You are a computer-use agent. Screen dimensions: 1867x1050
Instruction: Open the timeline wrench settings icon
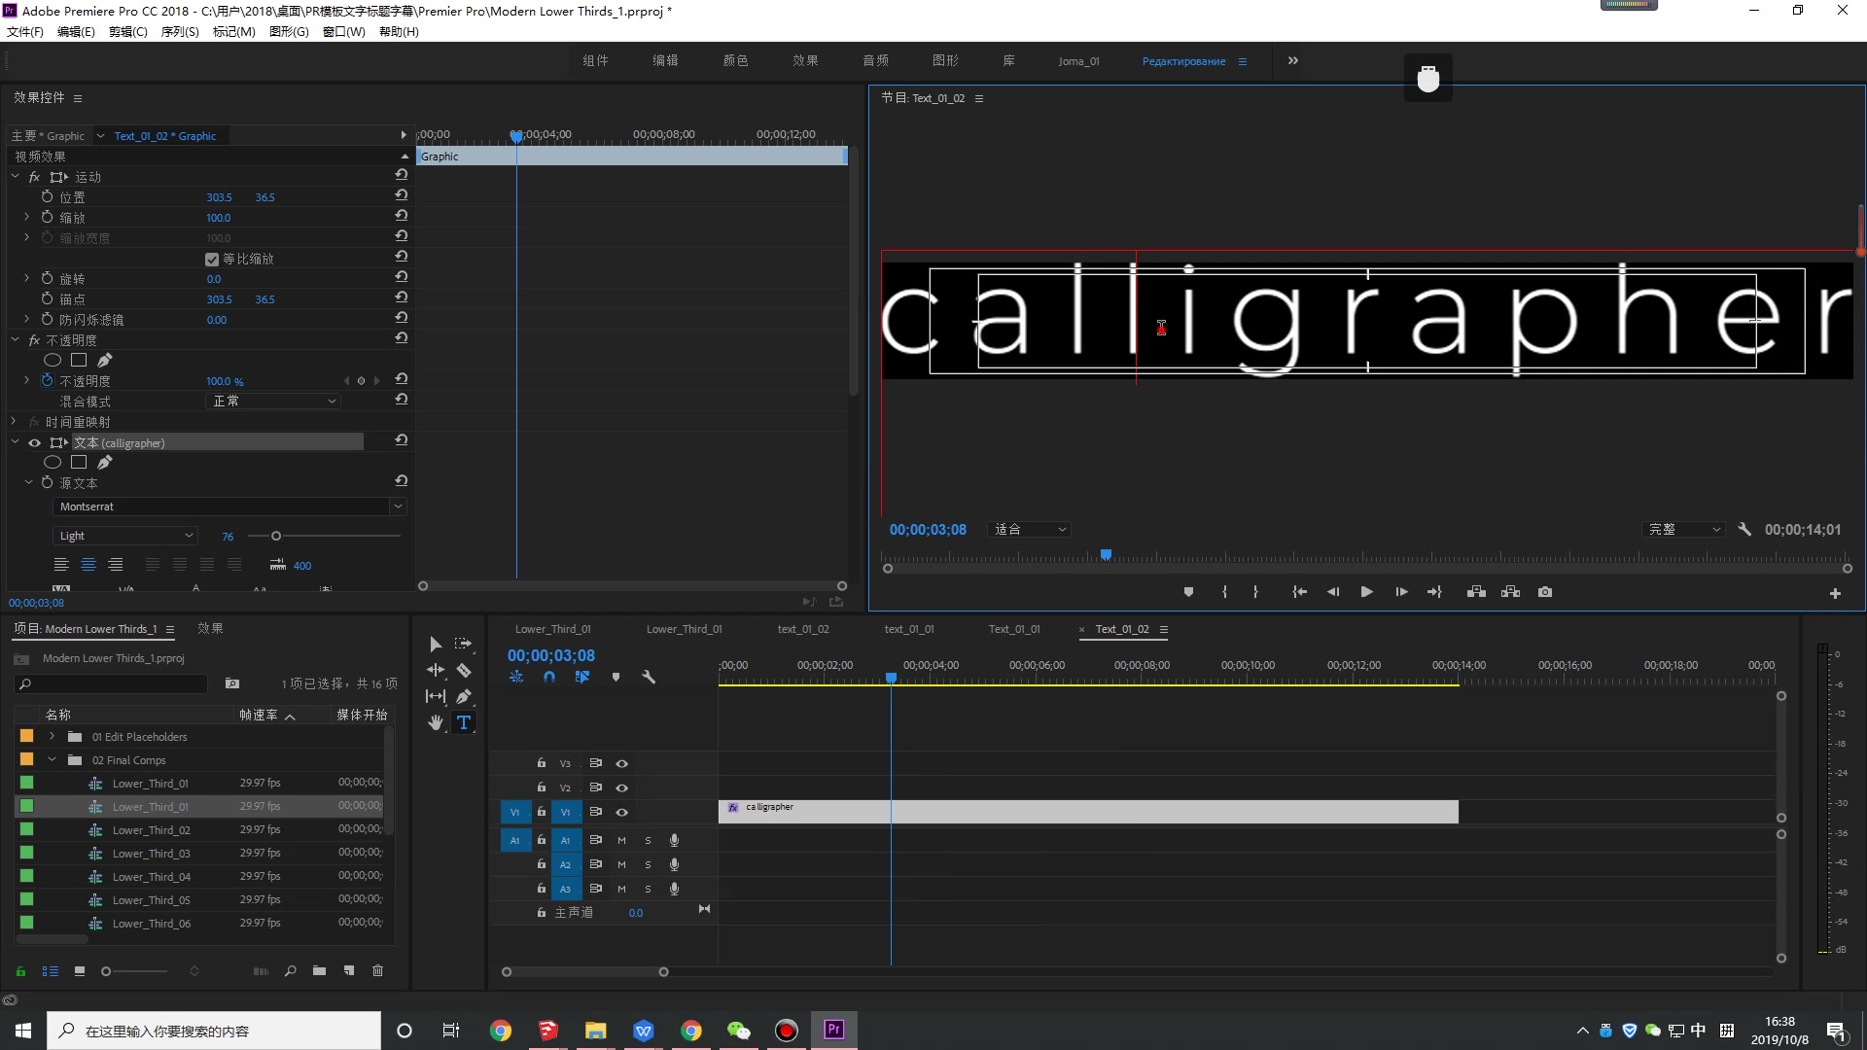649,677
